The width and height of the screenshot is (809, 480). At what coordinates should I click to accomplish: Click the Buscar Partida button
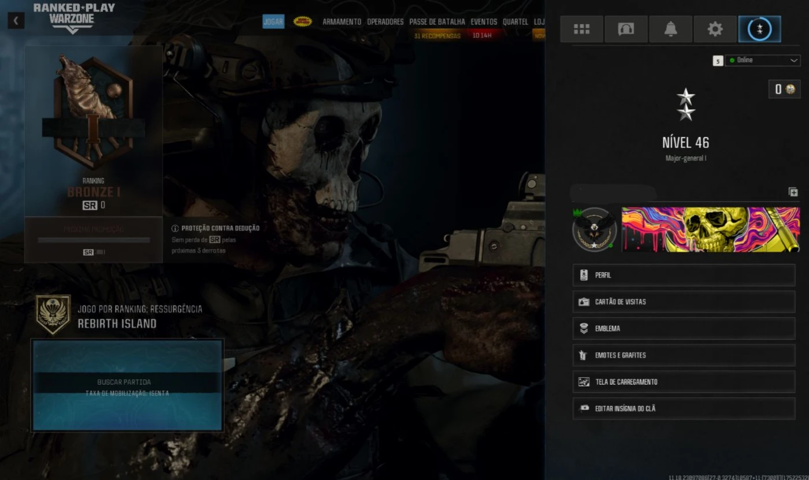point(127,385)
